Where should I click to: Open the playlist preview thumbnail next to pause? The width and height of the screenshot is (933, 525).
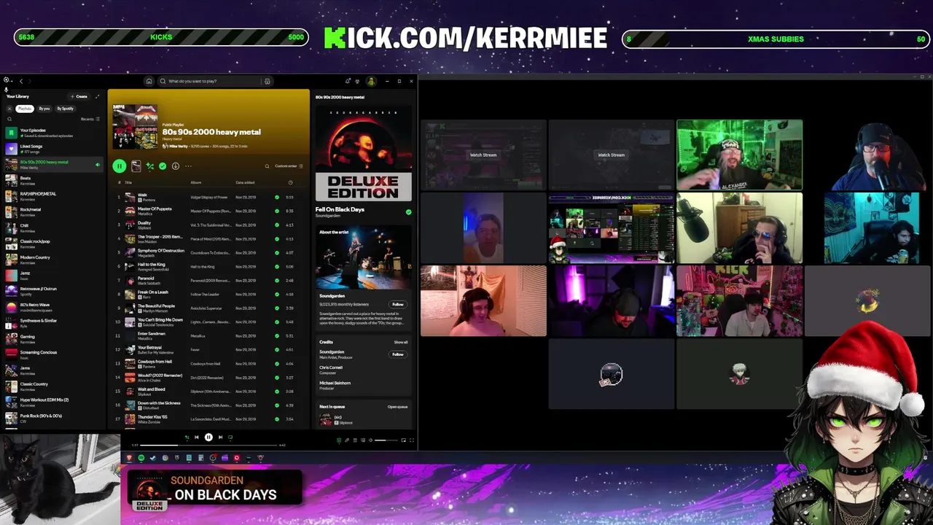(136, 166)
